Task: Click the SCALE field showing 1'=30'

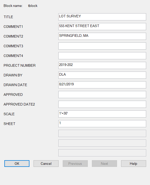Action: coord(102,114)
